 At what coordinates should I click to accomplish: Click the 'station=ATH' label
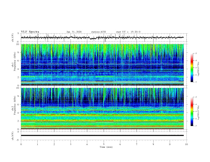point(98,32)
